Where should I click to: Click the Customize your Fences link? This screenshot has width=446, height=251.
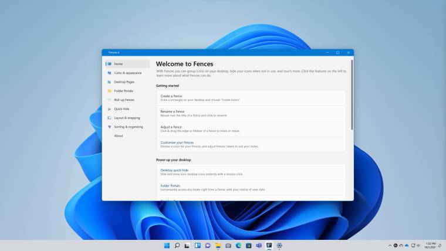(177, 143)
